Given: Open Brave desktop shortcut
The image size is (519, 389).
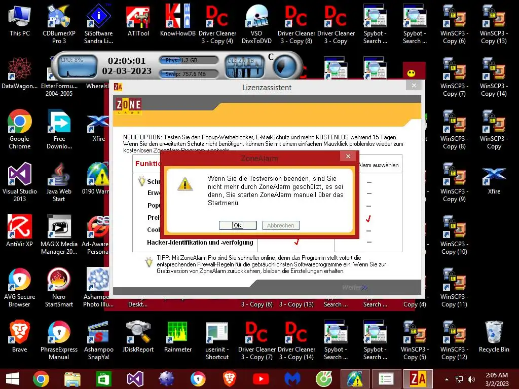Looking at the screenshot, I should [x=20, y=336].
